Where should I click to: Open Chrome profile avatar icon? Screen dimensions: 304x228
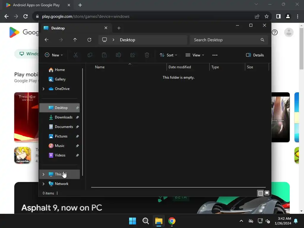click(x=288, y=17)
